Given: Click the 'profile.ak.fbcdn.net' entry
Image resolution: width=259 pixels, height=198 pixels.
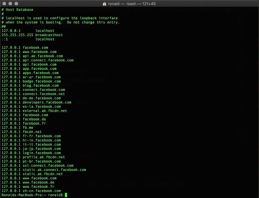Looking at the screenshot, I should pyautogui.click(x=44, y=157).
